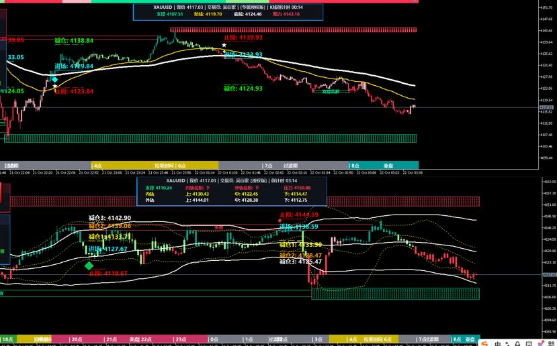
Task: Click 外轨 下: 4112.75 value
Action: 295,200
